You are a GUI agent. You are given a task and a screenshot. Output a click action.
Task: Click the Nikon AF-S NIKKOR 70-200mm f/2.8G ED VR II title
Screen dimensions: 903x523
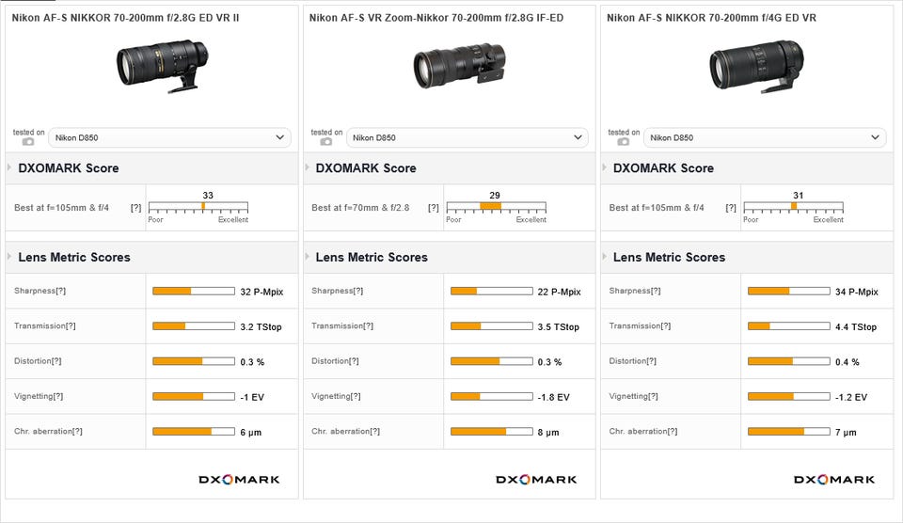point(124,18)
